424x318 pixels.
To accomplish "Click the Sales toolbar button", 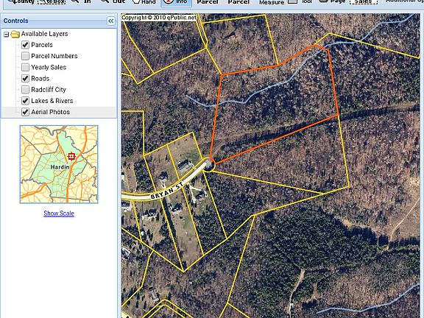I will pyautogui.click(x=363, y=2).
